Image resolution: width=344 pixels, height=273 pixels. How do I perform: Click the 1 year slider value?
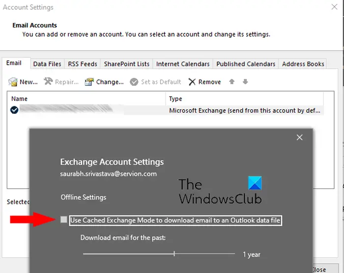tap(252, 255)
